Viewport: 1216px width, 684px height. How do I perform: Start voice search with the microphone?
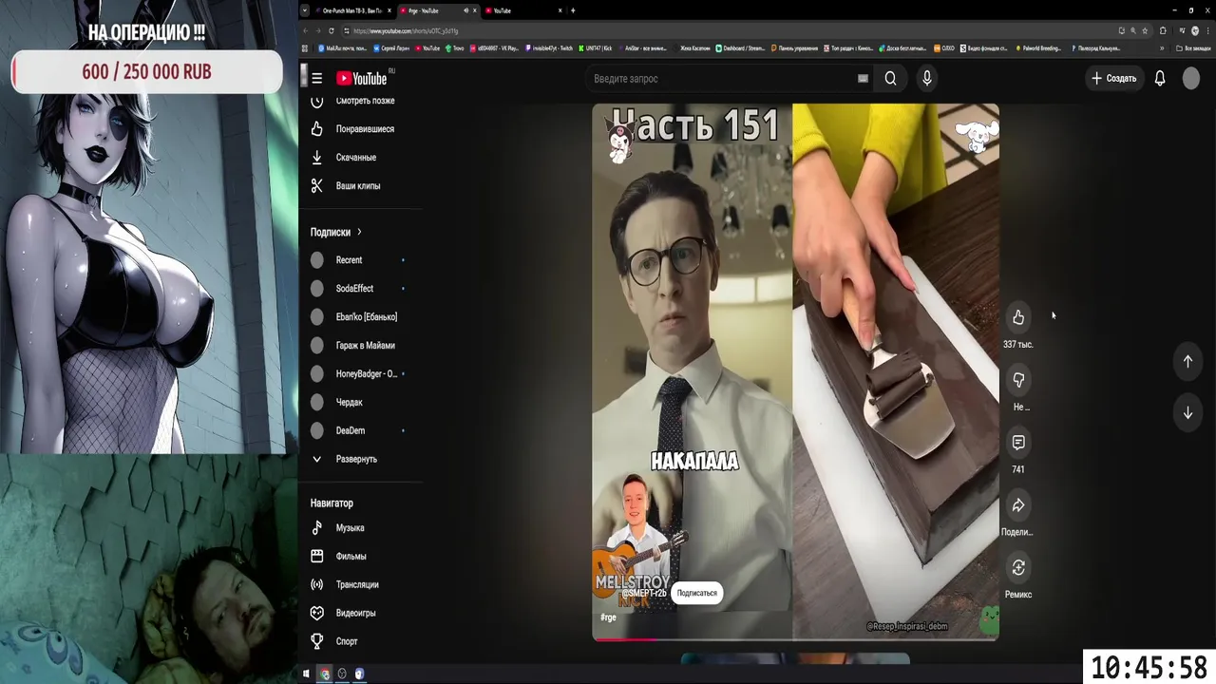[927, 78]
